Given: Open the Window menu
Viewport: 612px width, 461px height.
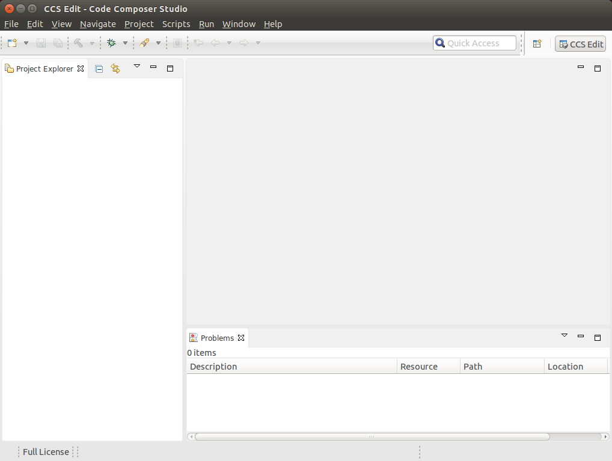Looking at the screenshot, I should (x=239, y=24).
